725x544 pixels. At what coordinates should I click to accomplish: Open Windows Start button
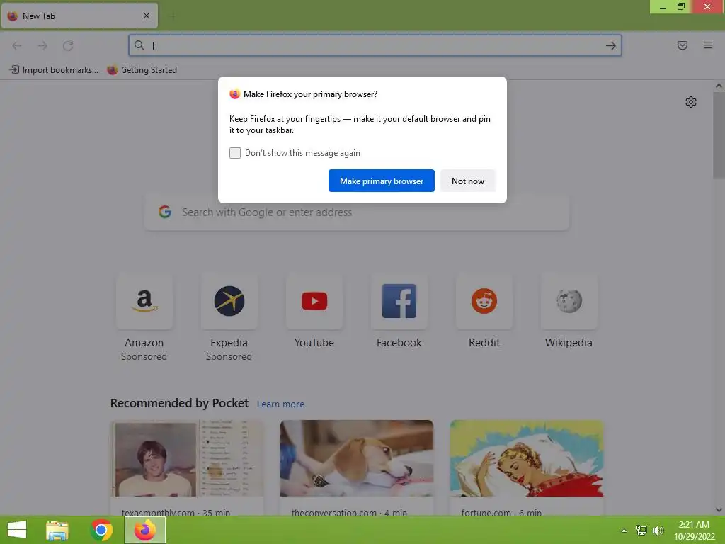click(x=17, y=530)
